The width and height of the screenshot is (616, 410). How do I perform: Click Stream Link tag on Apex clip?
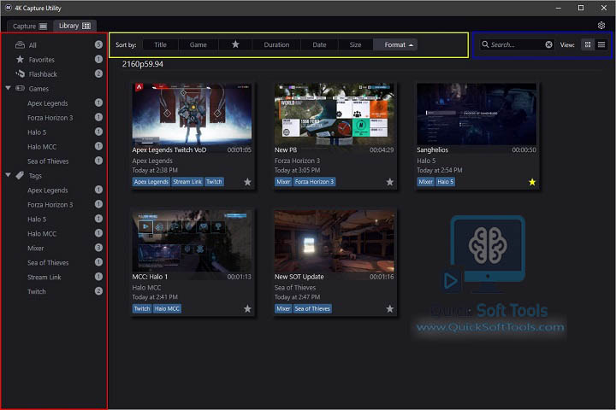pos(187,182)
